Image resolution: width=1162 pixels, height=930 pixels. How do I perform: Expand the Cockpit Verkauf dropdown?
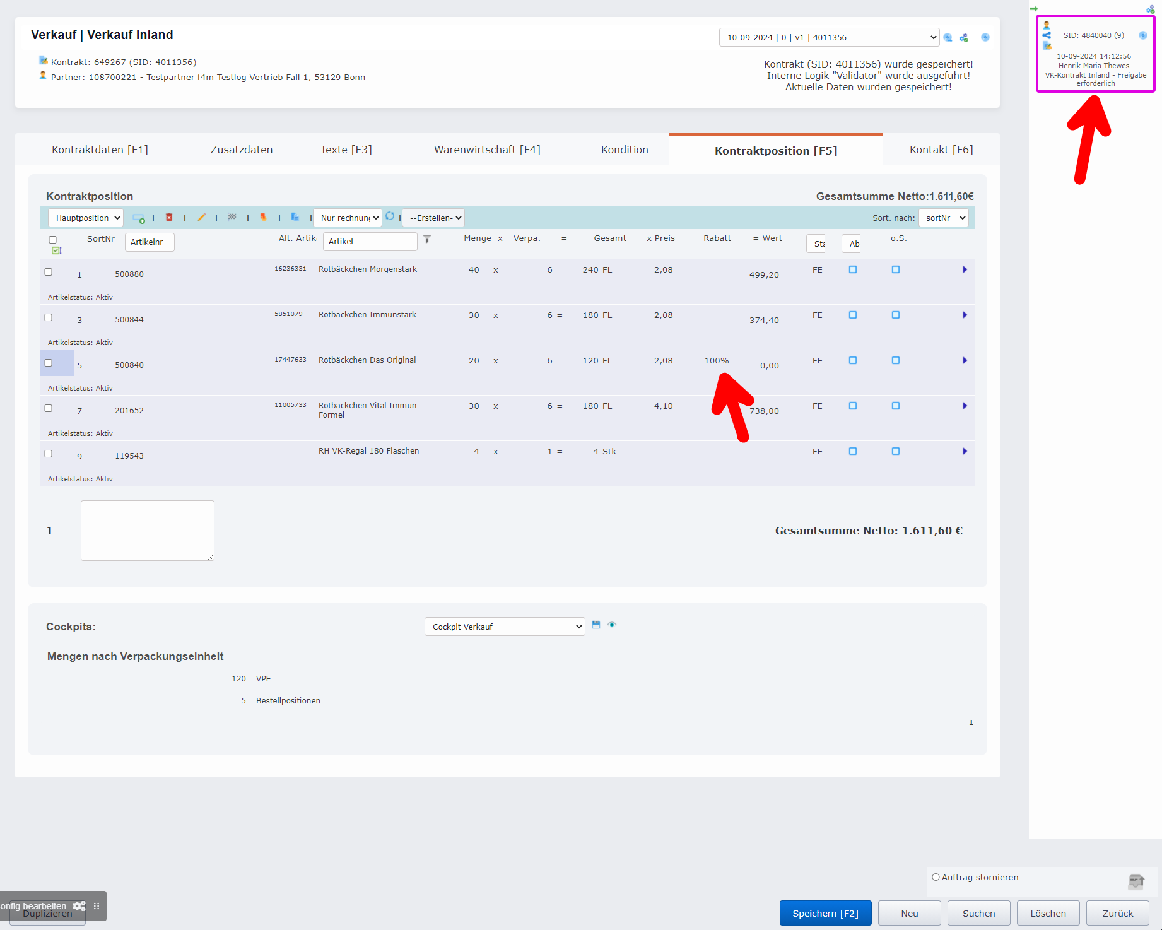tap(505, 627)
